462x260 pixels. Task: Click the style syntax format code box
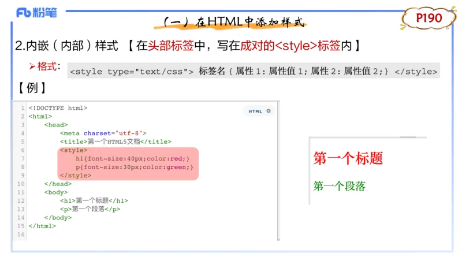(x=253, y=71)
